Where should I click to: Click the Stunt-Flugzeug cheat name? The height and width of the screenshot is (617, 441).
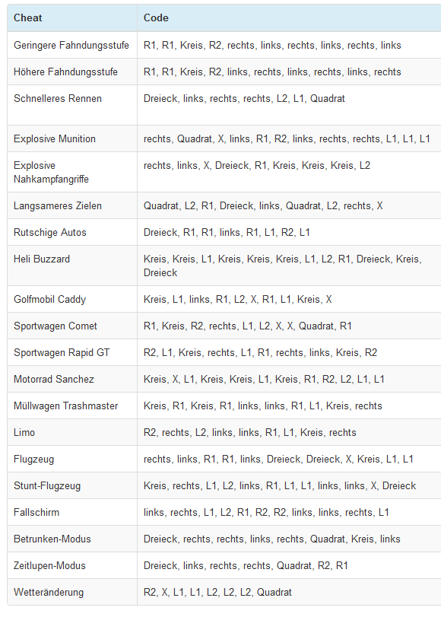[47, 486]
